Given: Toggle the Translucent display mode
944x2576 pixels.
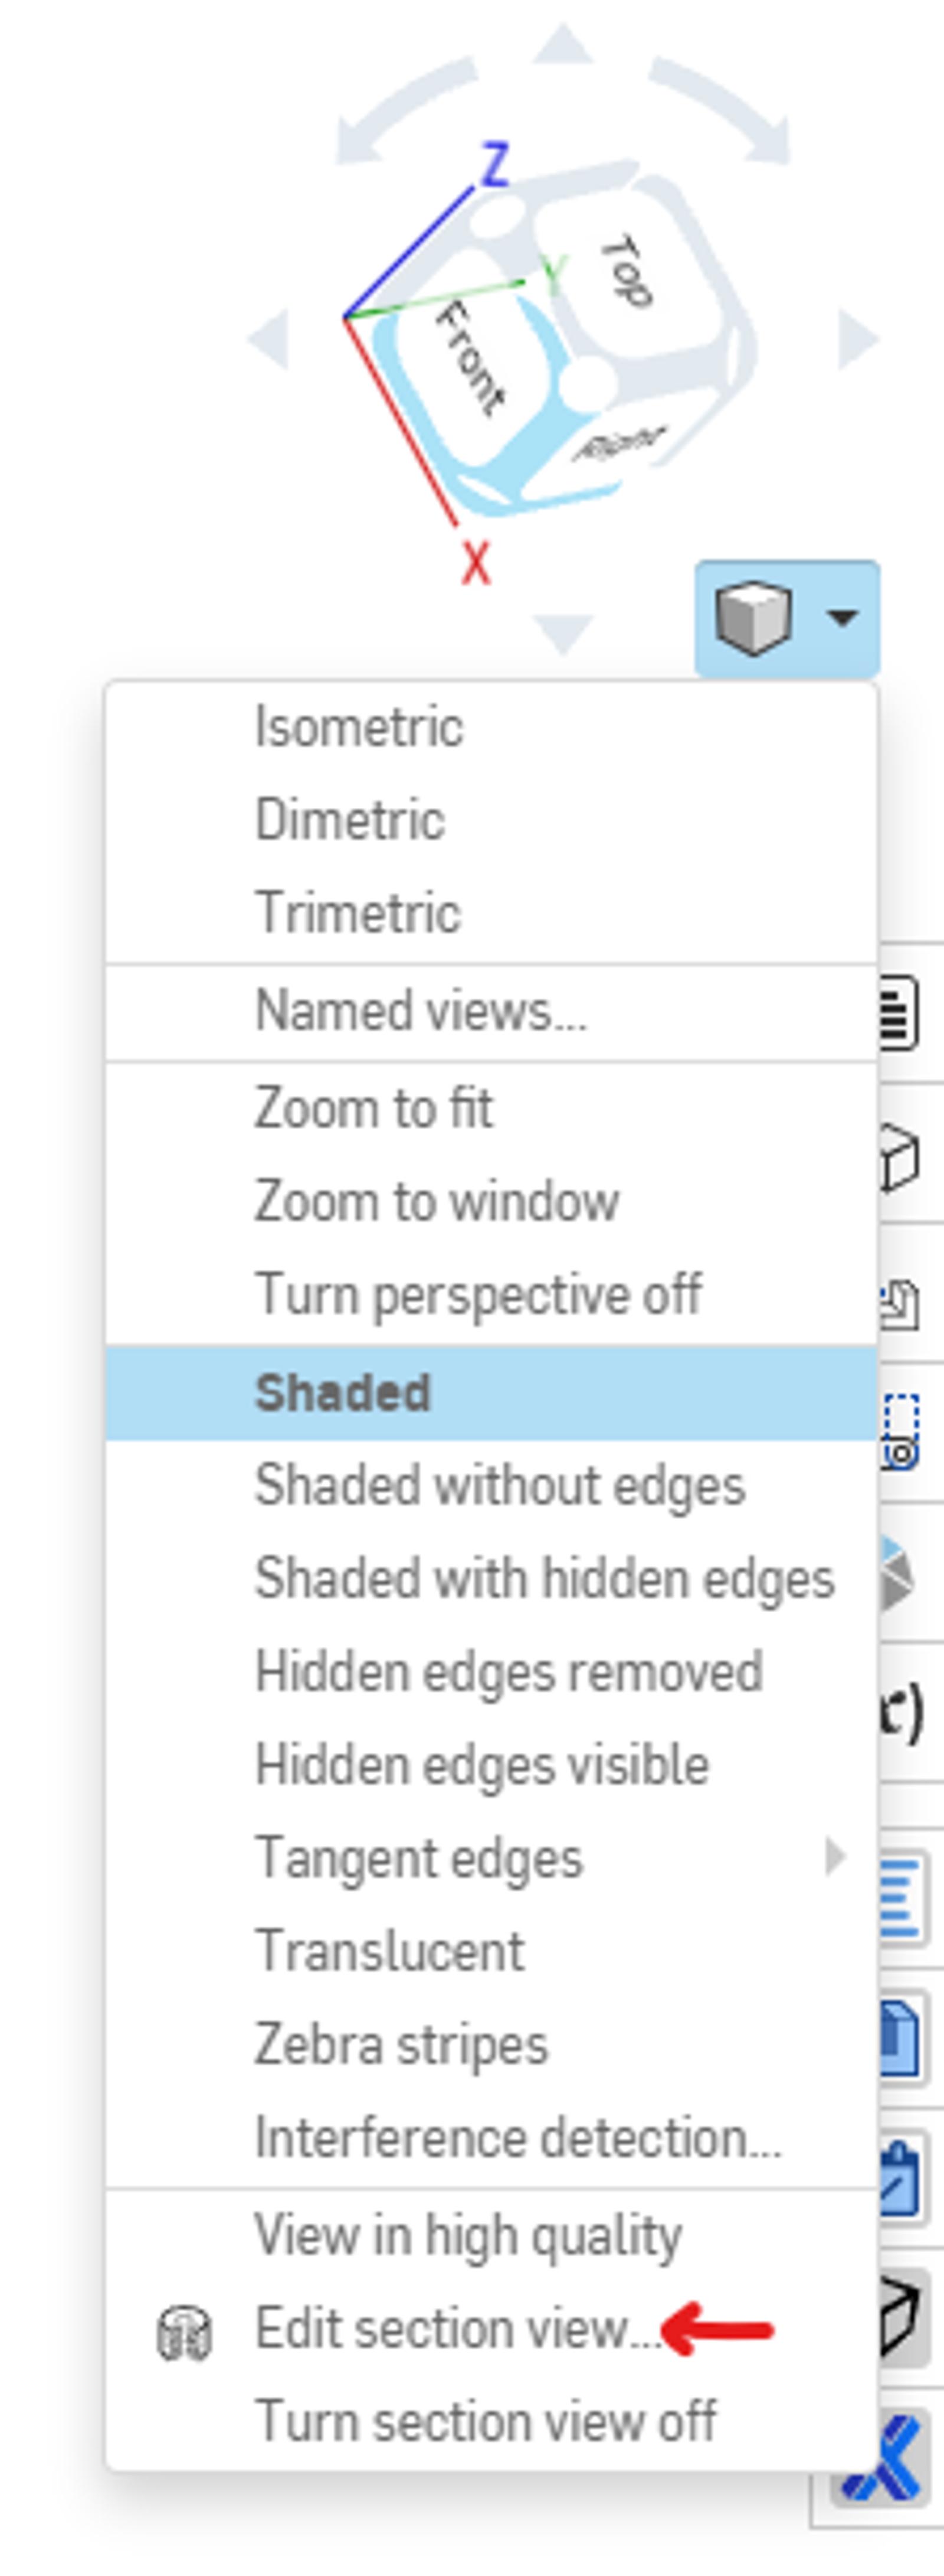Looking at the screenshot, I should [389, 1951].
